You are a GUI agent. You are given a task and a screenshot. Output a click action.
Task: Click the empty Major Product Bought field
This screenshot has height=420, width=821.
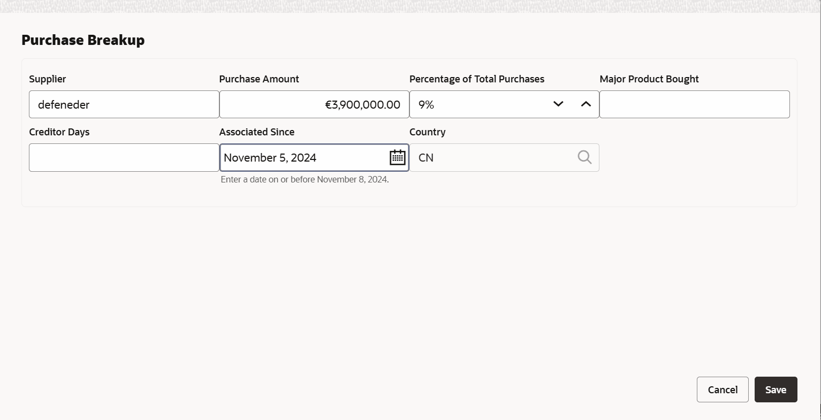[x=695, y=104]
